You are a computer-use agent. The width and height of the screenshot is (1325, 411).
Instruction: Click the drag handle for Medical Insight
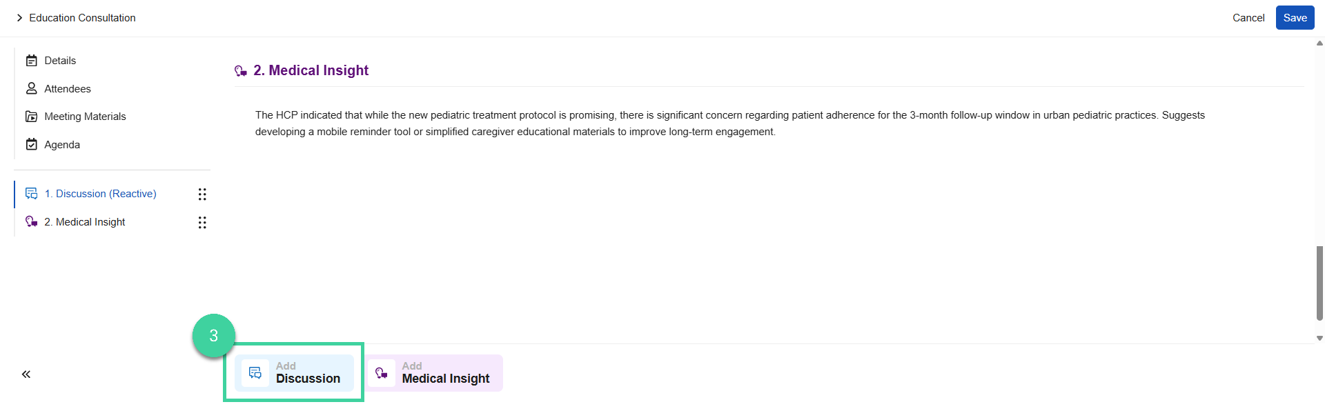coord(202,222)
